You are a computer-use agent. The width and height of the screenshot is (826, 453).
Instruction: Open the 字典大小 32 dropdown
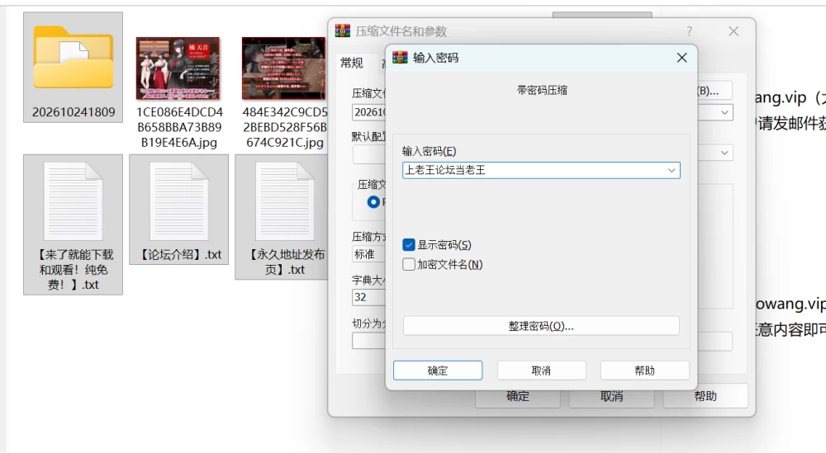(368, 297)
